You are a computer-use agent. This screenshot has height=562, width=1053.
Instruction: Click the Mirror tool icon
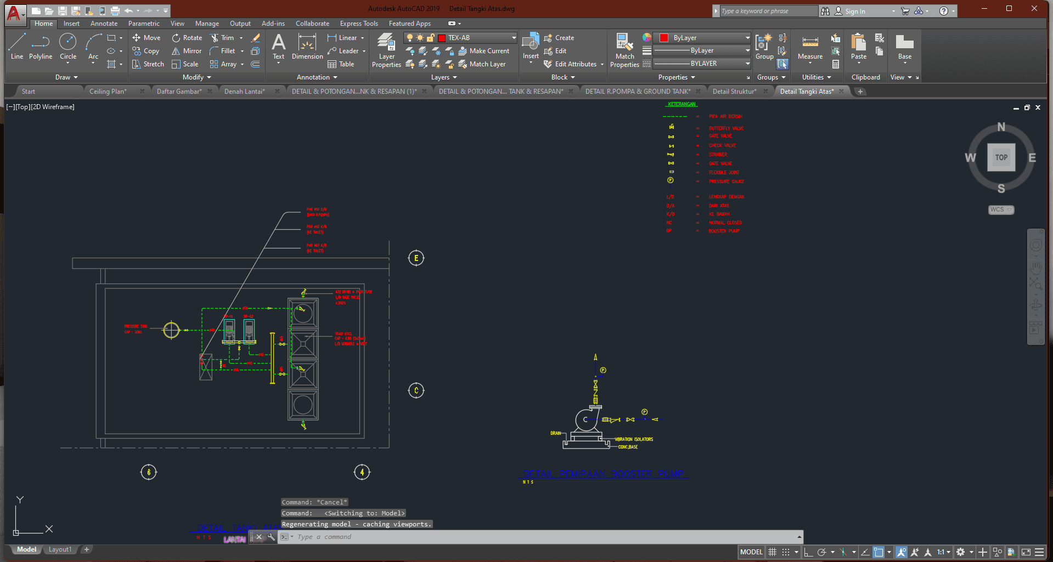[x=176, y=51]
